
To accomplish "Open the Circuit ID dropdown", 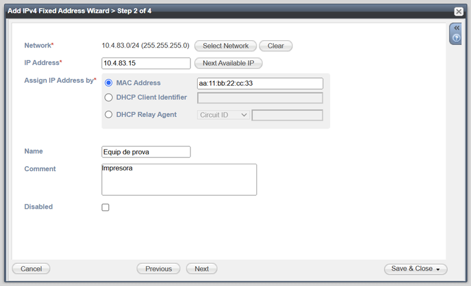I will tap(223, 115).
